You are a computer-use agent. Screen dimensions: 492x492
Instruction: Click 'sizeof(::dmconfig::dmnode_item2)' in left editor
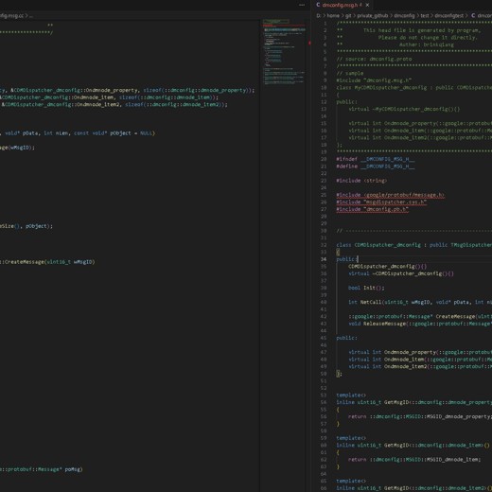tap(174, 104)
